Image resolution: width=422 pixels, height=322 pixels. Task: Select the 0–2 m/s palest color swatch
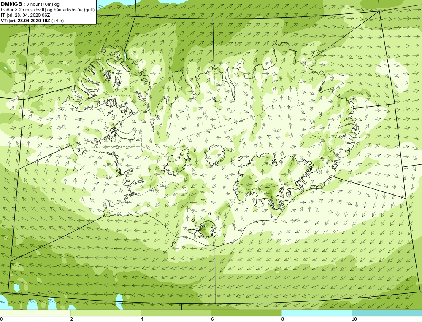tap(35, 313)
